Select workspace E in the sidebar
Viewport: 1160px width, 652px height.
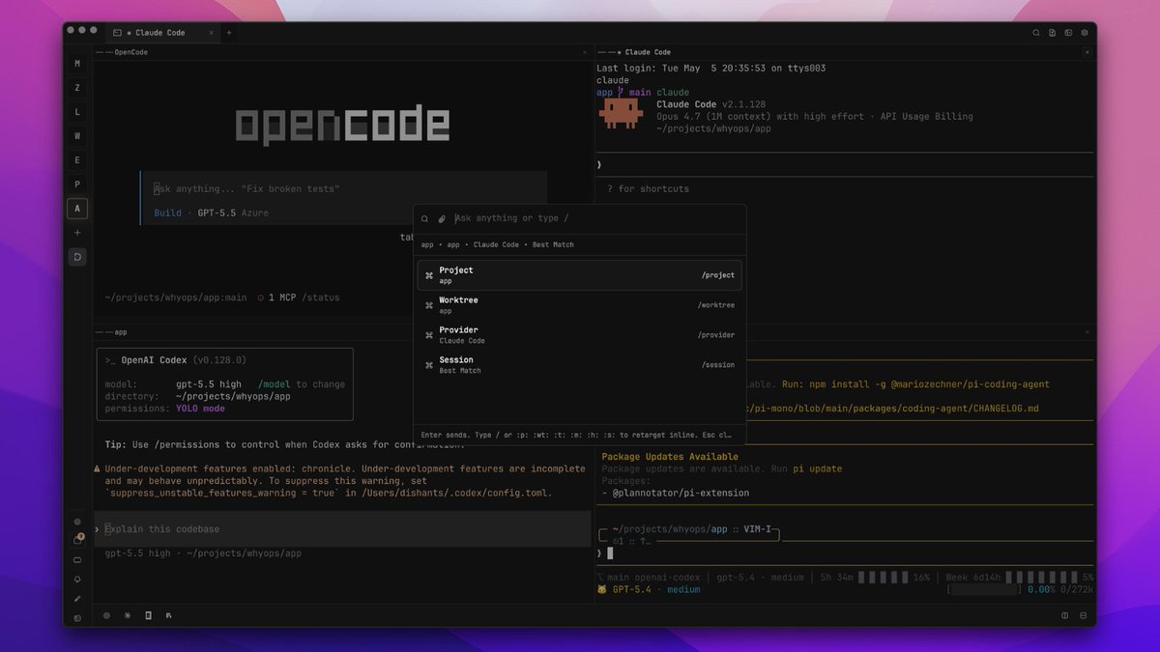click(x=77, y=160)
